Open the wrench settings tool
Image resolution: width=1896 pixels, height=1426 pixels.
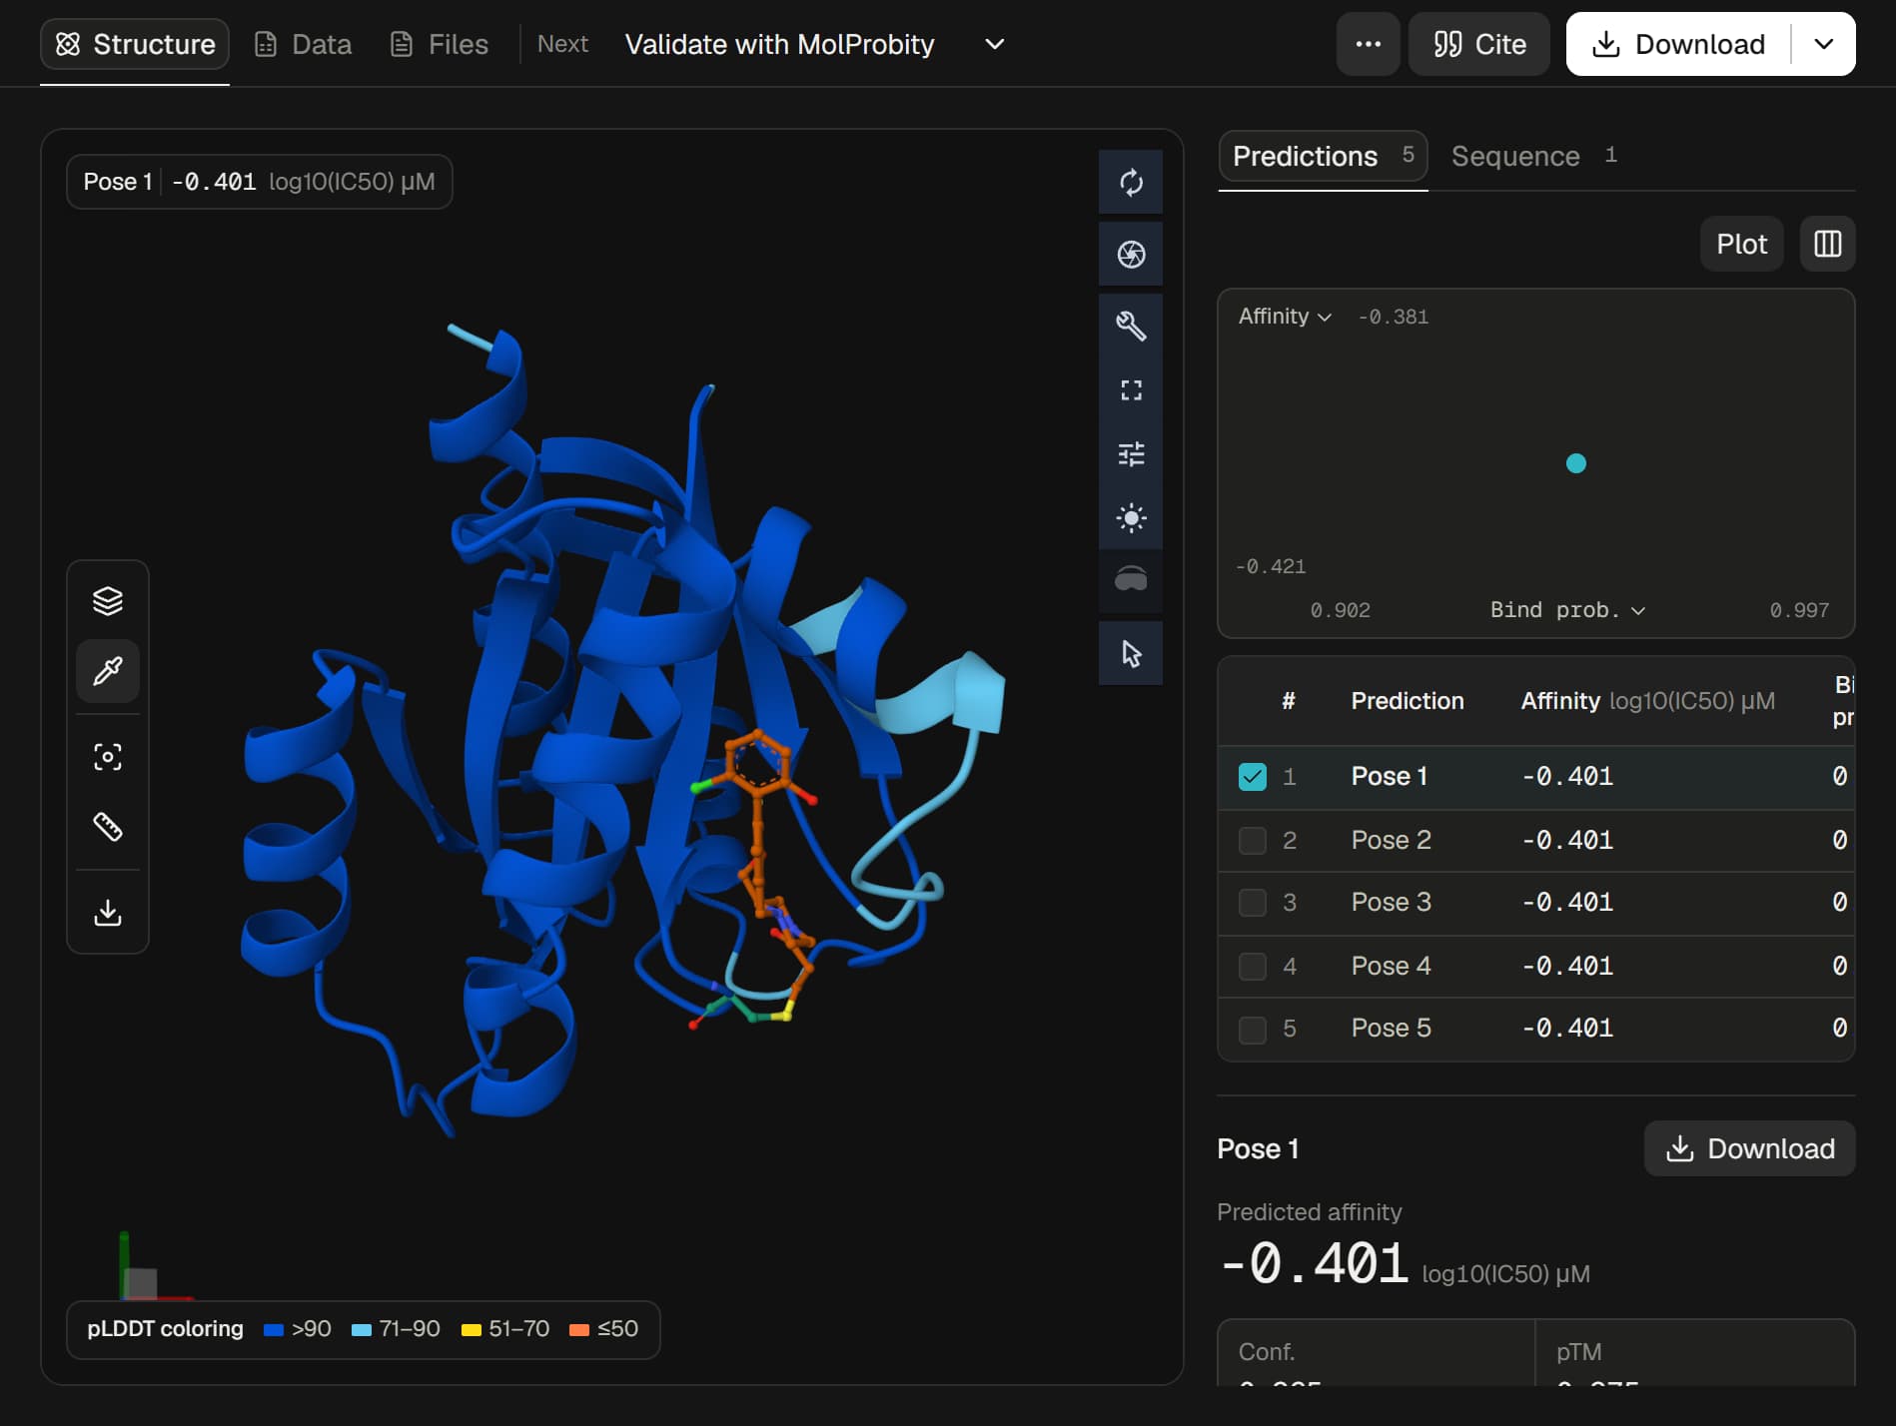[x=1131, y=326]
